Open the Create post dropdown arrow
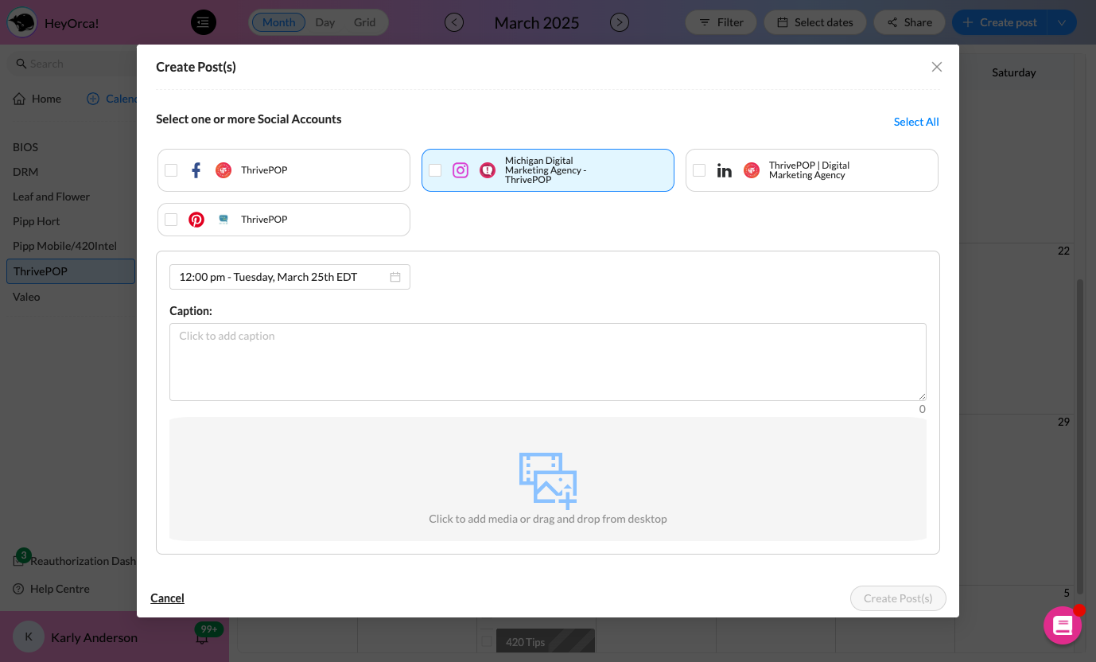The image size is (1096, 662). (1062, 22)
